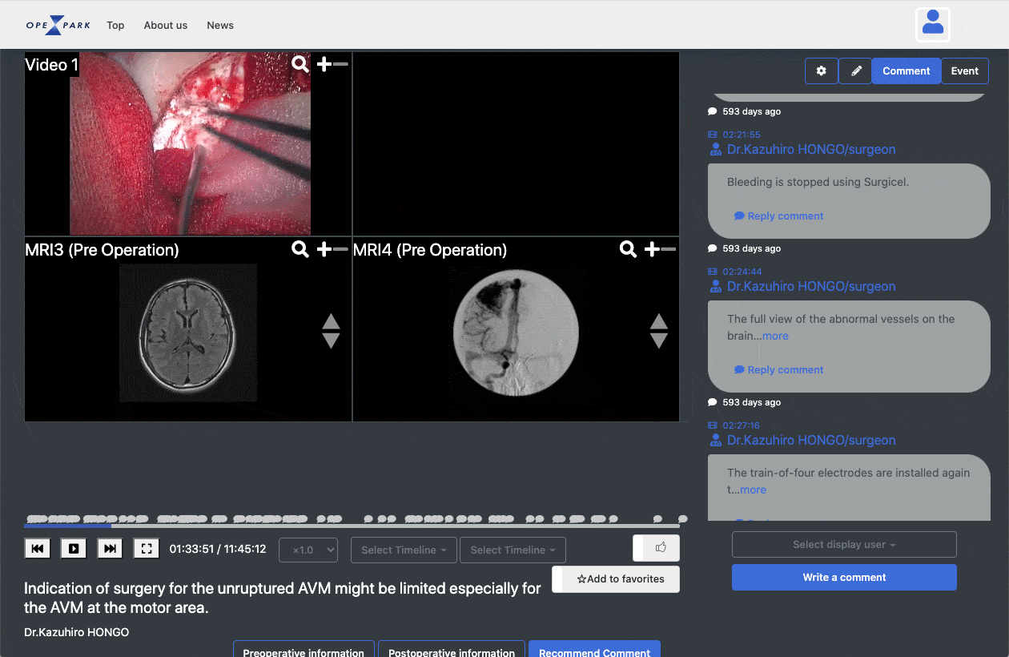Click the last comment marker on timeline

tap(682, 518)
